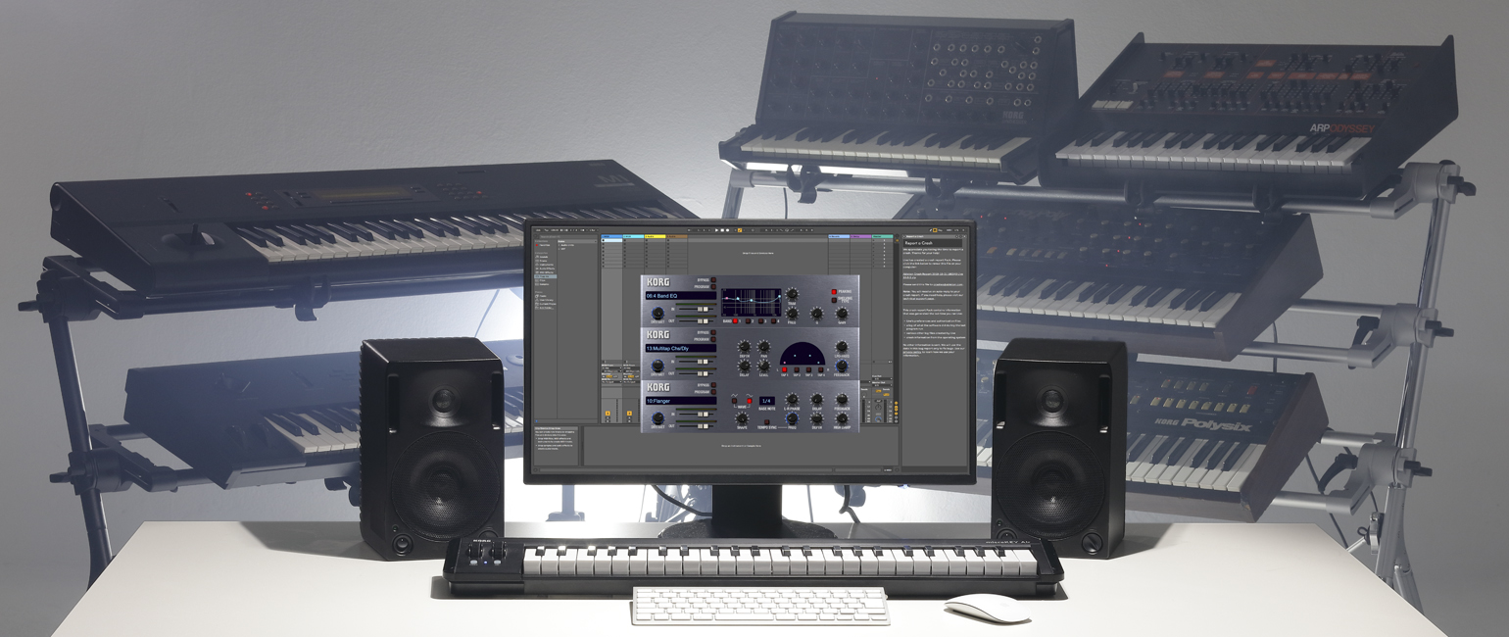Open the 13:Multitap Cho/Dly program selector
This screenshot has height=637, width=1509.
tap(680, 348)
